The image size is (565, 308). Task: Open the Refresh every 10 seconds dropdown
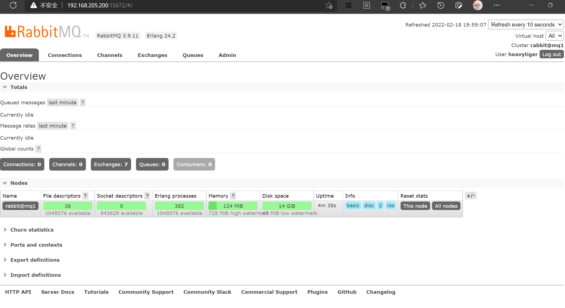[x=526, y=25]
